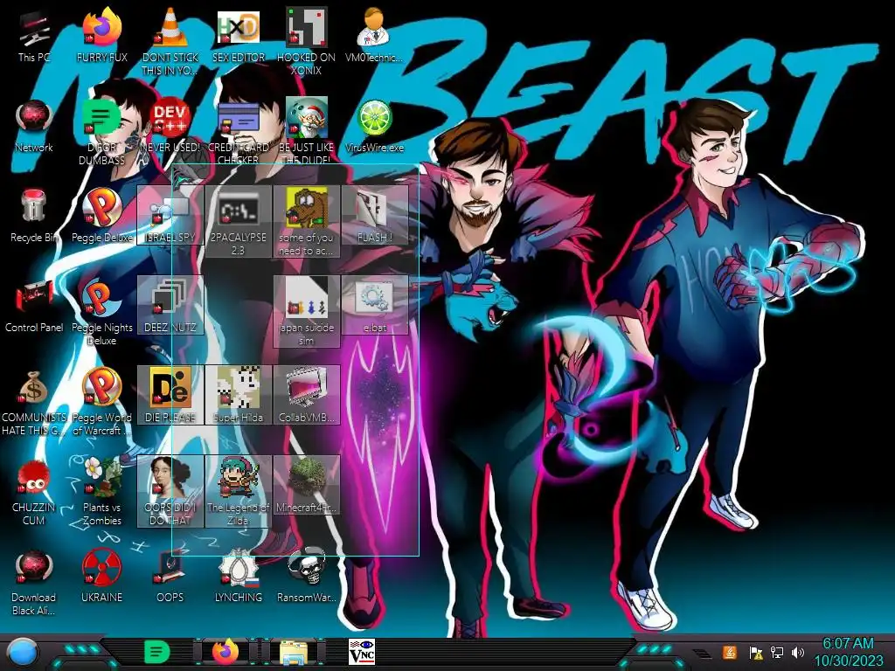The height and width of the screenshot is (671, 895).
Task: Select the DIE PLEASE shortcut icon
Action: [170, 396]
